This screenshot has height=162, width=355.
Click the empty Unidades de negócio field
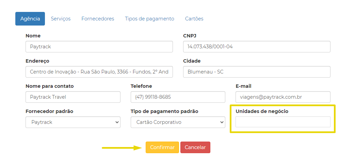click(283, 122)
